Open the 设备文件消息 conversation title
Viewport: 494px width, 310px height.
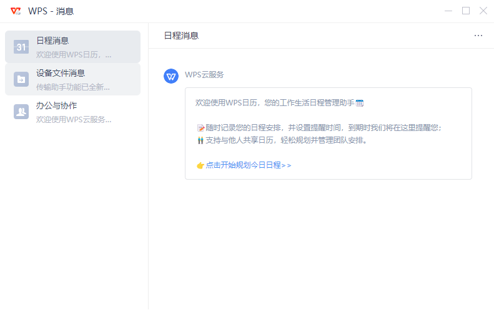(x=61, y=73)
